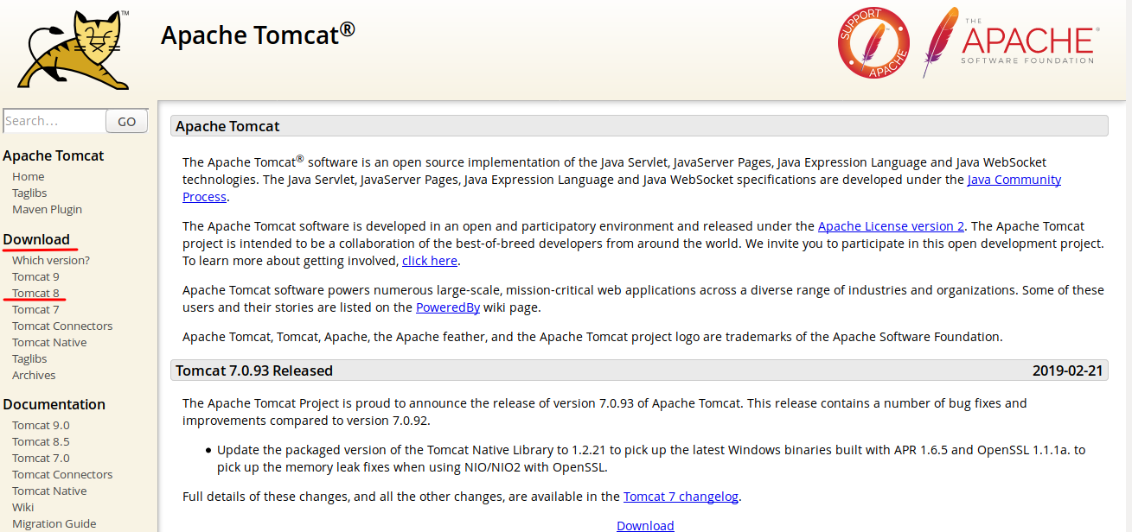Open the Tomcat 7 changelog
The height and width of the screenshot is (532, 1132).
point(681,496)
